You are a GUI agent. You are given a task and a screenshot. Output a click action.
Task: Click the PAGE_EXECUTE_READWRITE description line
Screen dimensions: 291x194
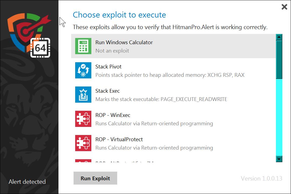click(161, 99)
